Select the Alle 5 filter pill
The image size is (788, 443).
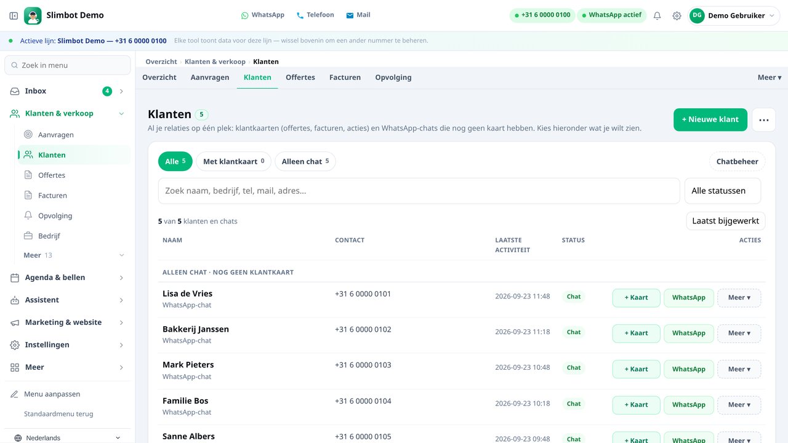point(175,161)
